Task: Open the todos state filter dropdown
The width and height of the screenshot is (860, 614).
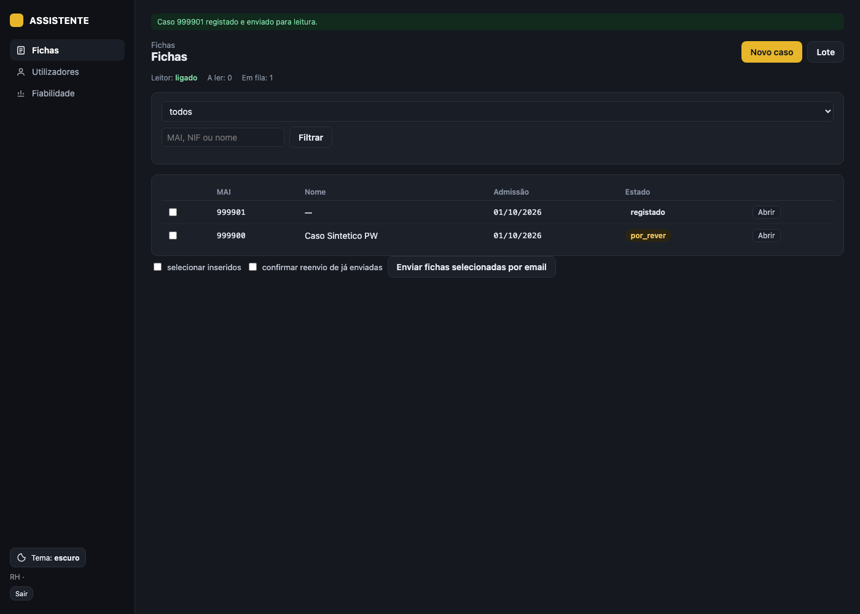Action: 497,112
